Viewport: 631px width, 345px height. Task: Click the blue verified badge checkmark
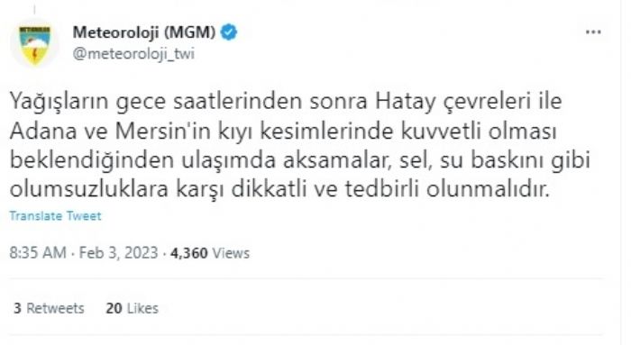pos(229,32)
